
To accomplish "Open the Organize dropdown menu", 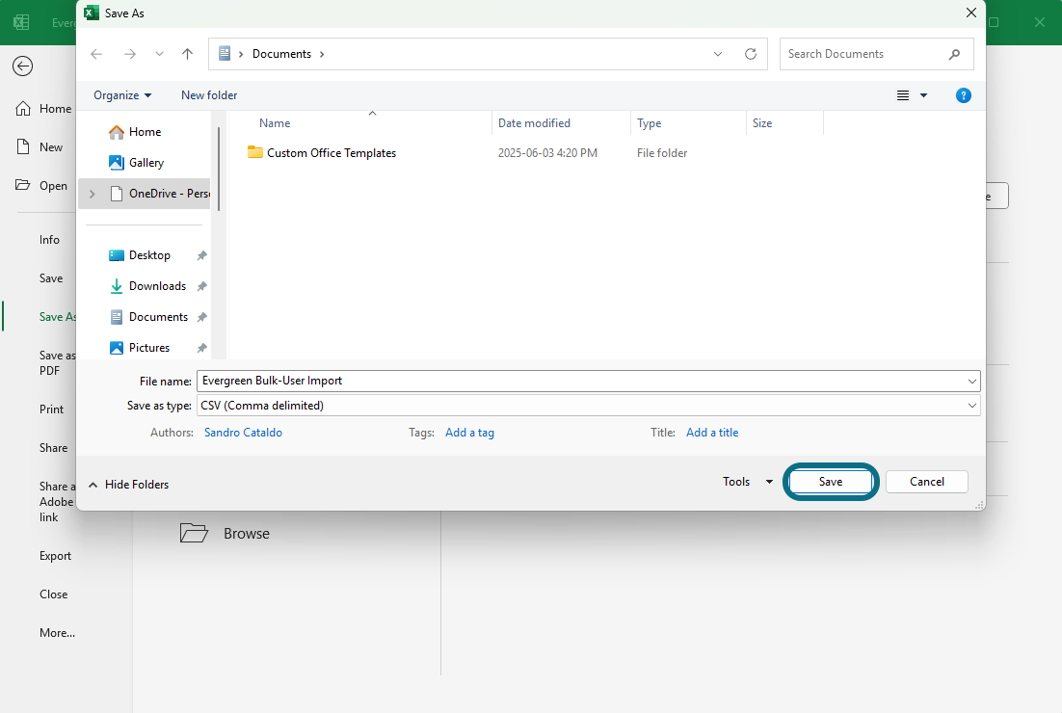I will [x=122, y=95].
